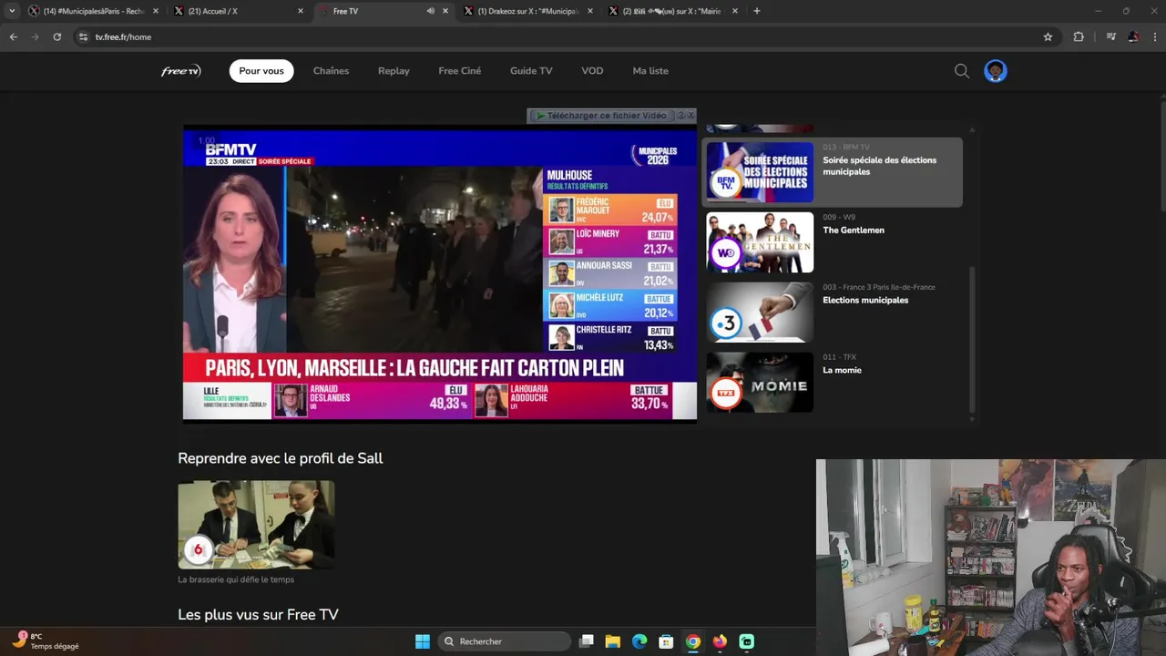Screen dimensions: 1166x656
Task: Open the Windows Start menu
Action: pyautogui.click(x=423, y=641)
